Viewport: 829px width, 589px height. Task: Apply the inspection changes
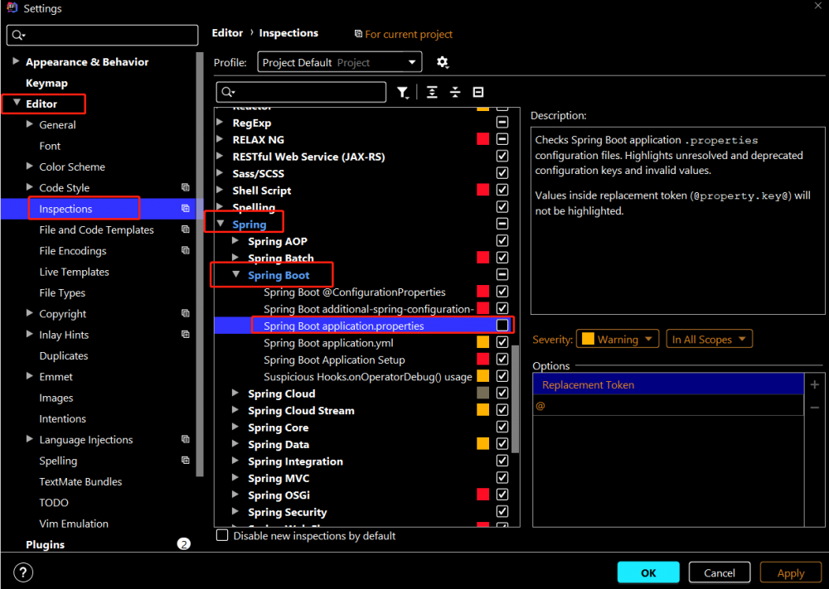(789, 572)
